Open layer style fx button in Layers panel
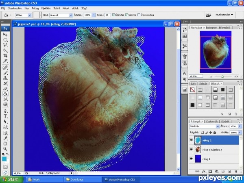Screen dimensions: 244x183 point(204,171)
